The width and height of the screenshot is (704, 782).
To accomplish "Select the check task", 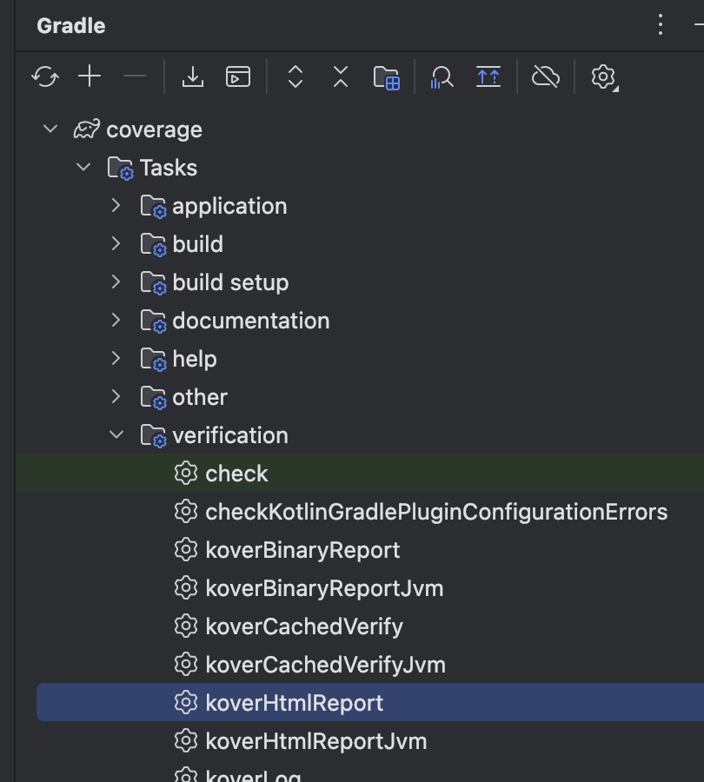I will [360, 474].
